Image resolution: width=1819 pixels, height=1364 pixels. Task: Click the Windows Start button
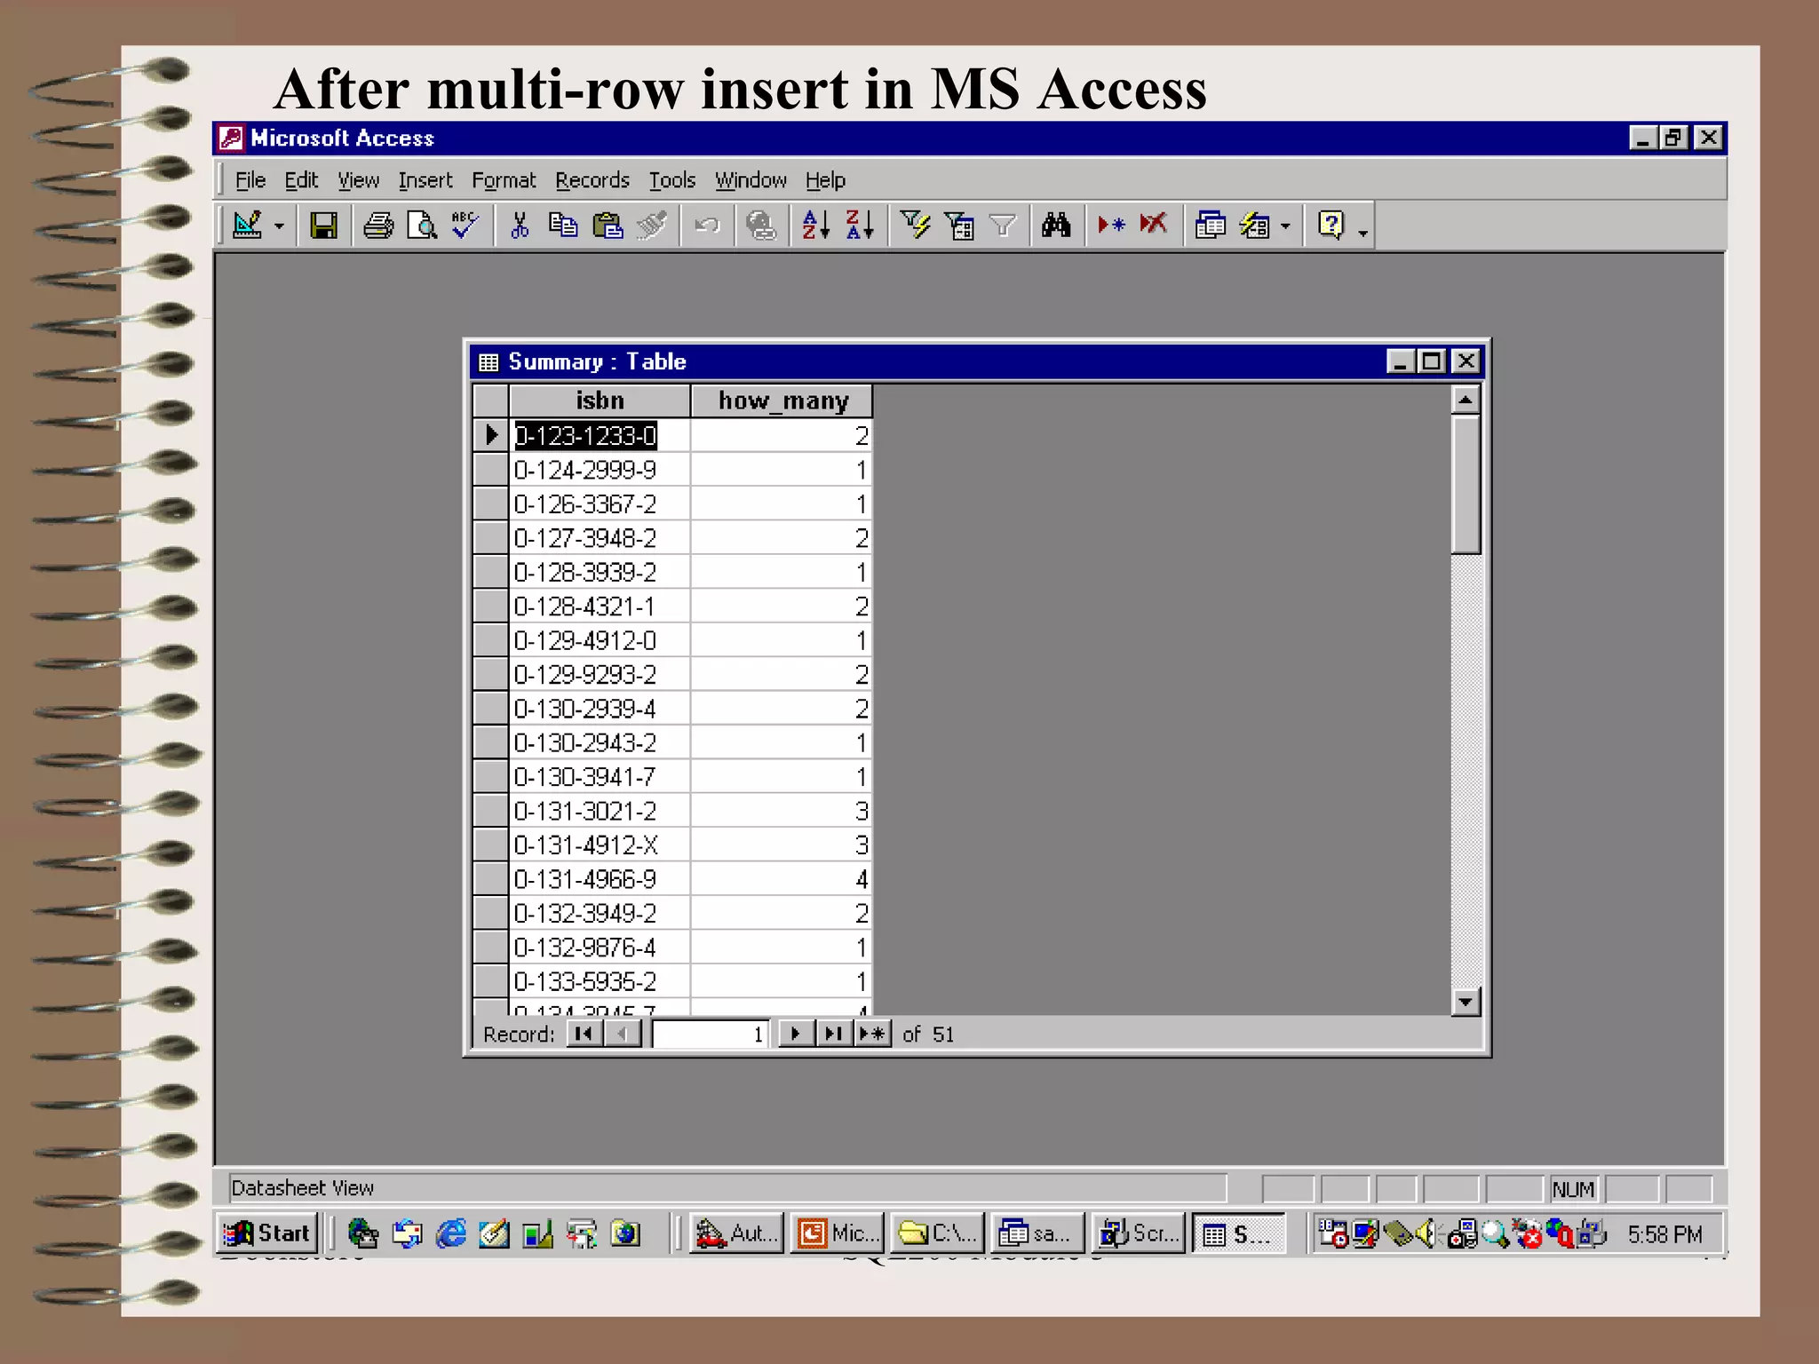268,1233
